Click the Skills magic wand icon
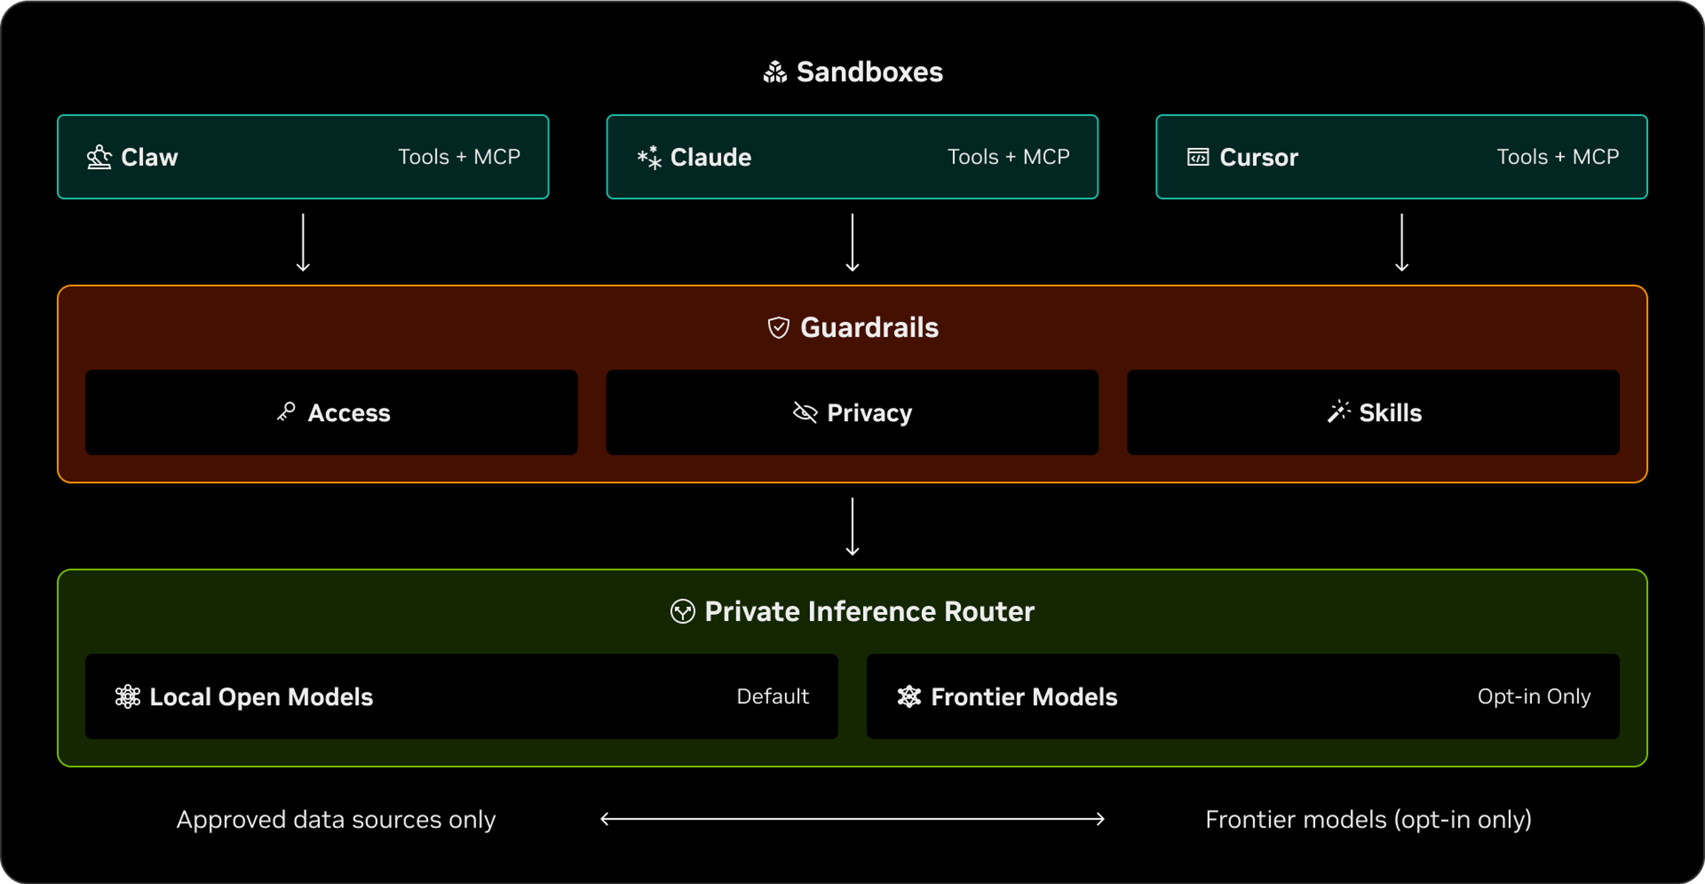This screenshot has width=1705, height=884. (x=1339, y=412)
